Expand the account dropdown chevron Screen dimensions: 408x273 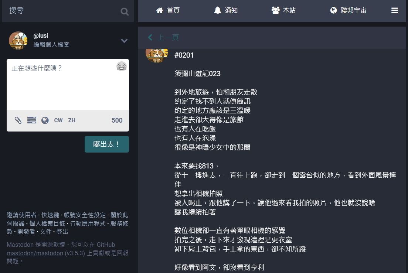tap(124, 41)
